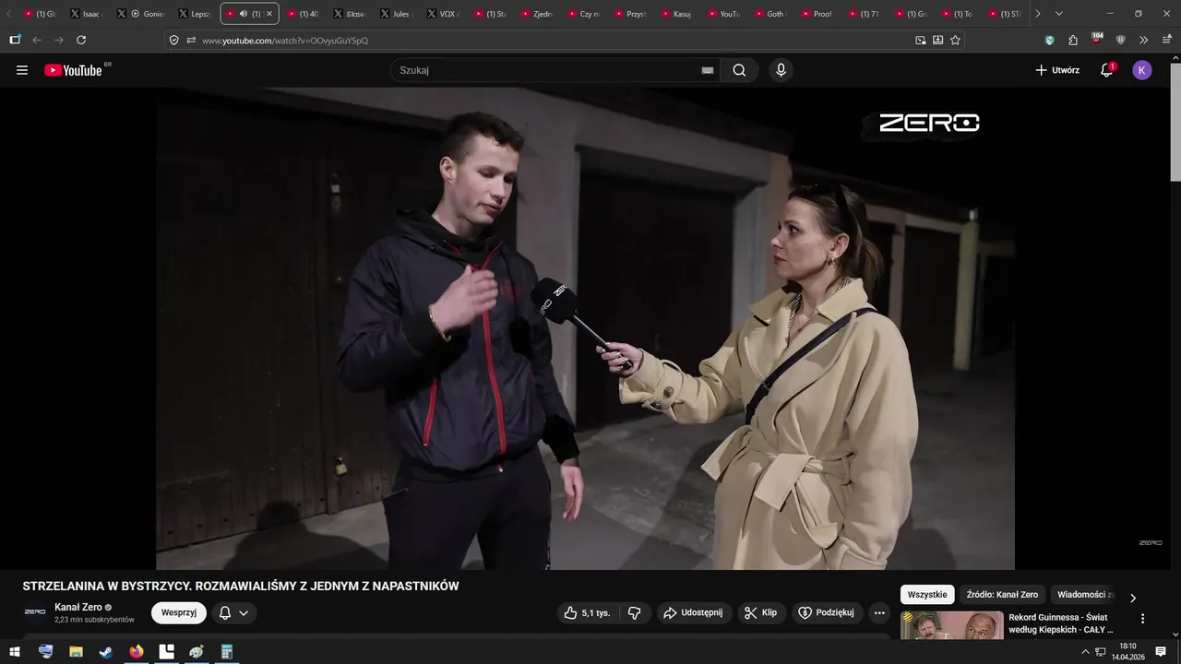Start voice search with the microphone icon
Screen dimensions: 1181x664
coord(781,70)
